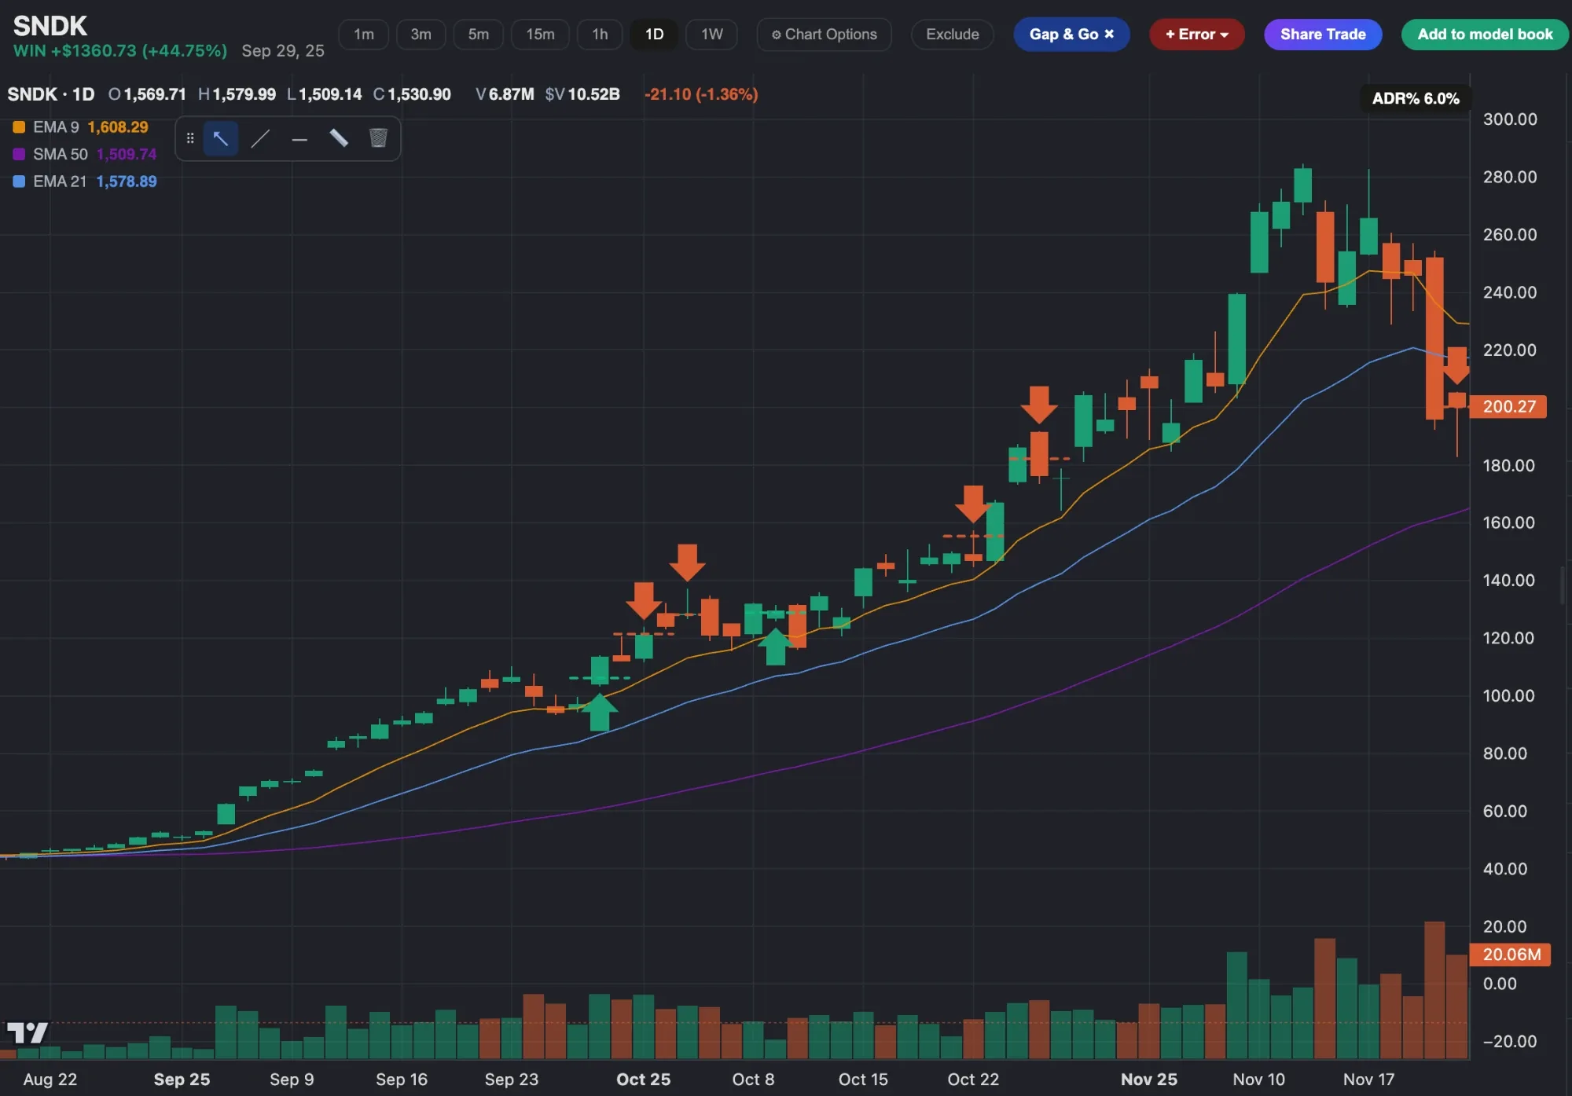
Task: Click the Nov 25 date axis label
Action: (1149, 1080)
